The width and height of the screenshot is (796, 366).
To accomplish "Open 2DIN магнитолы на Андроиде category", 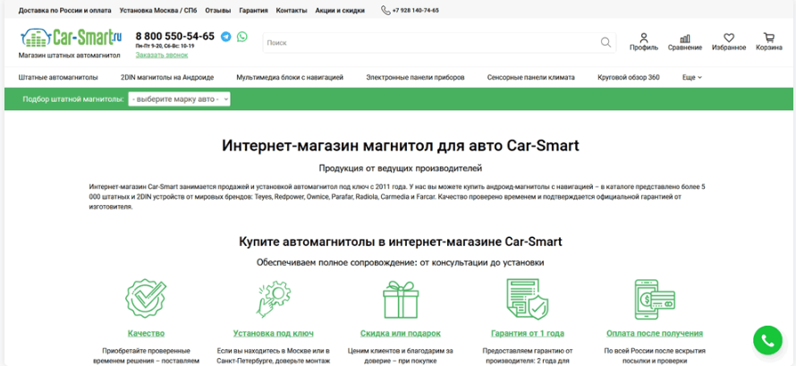I will (167, 78).
